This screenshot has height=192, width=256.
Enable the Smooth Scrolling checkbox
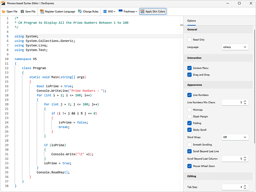pos(189,145)
